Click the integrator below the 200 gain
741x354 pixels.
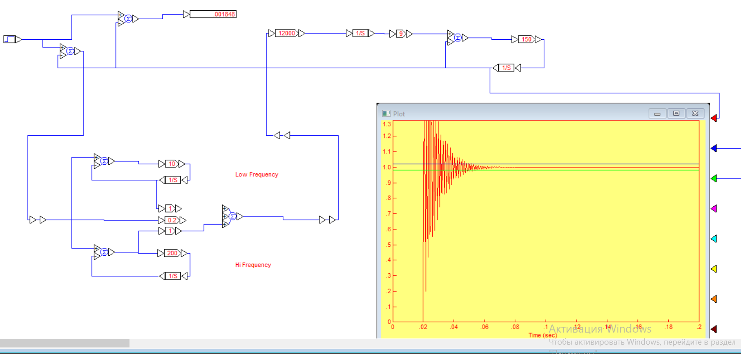click(173, 276)
